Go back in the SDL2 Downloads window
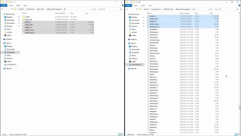This screenshot has height=136, width=241. [x=3, y=9]
